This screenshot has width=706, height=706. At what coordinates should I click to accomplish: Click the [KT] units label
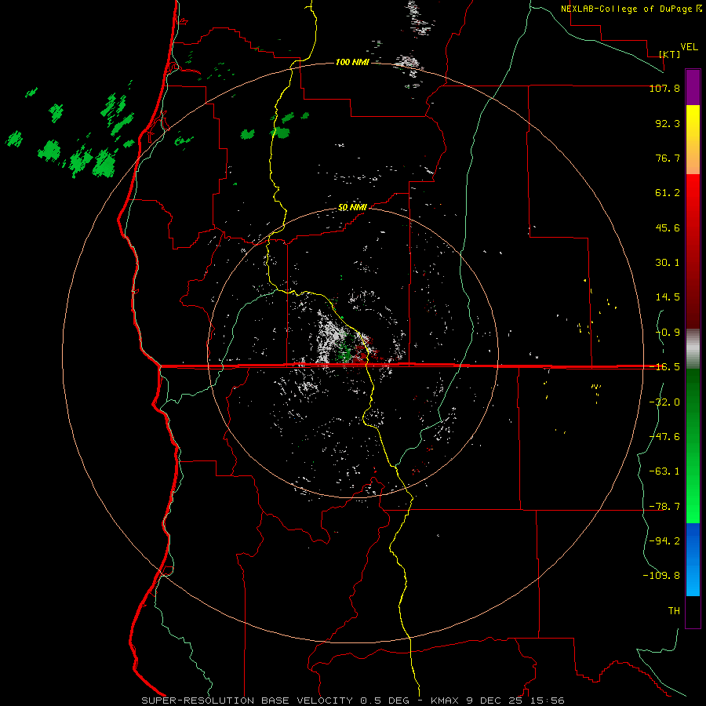pyautogui.click(x=670, y=54)
